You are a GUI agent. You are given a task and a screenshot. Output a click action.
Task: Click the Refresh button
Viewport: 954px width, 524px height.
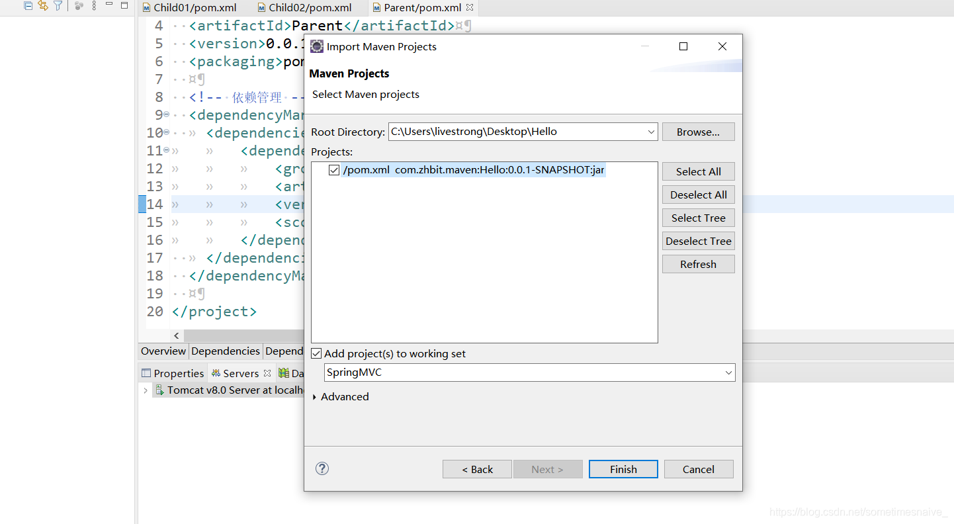(x=699, y=264)
